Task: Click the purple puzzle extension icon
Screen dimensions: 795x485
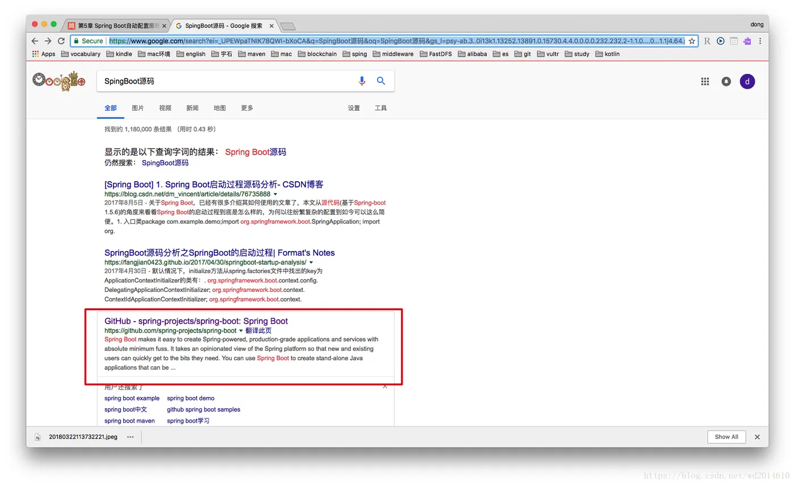Action: (747, 41)
